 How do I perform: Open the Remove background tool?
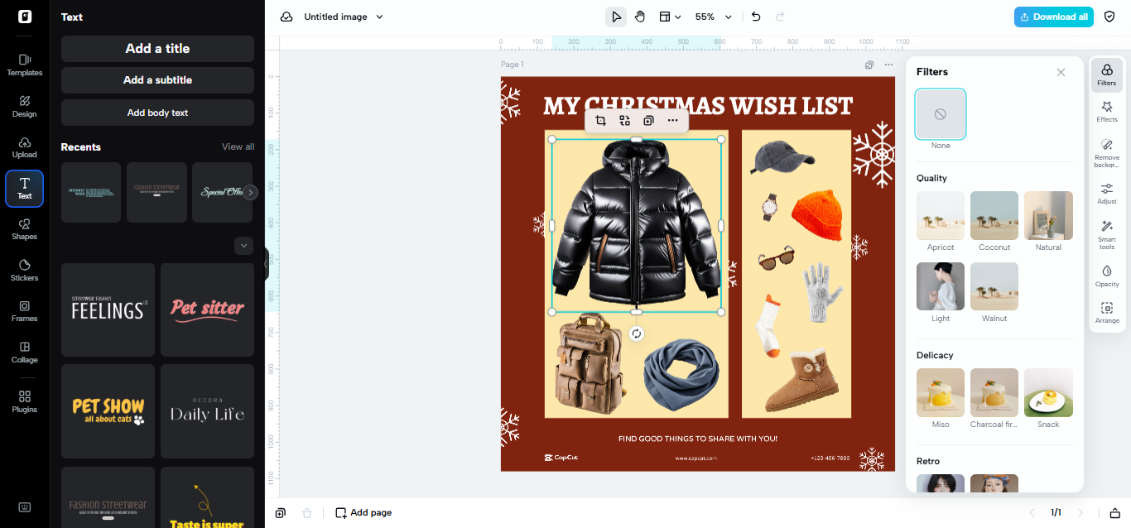(1107, 152)
